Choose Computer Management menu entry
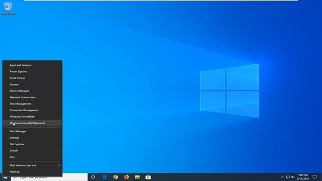This screenshot has width=322, height=181. click(x=32, y=110)
